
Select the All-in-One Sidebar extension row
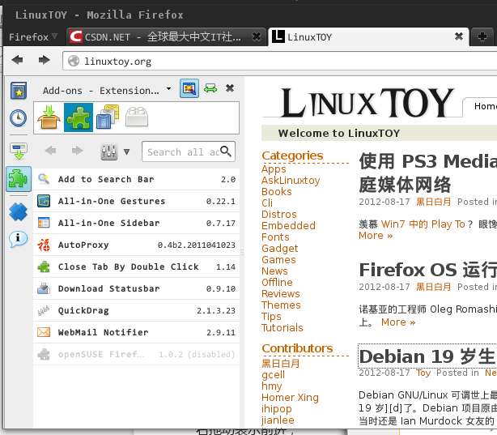click(136, 223)
